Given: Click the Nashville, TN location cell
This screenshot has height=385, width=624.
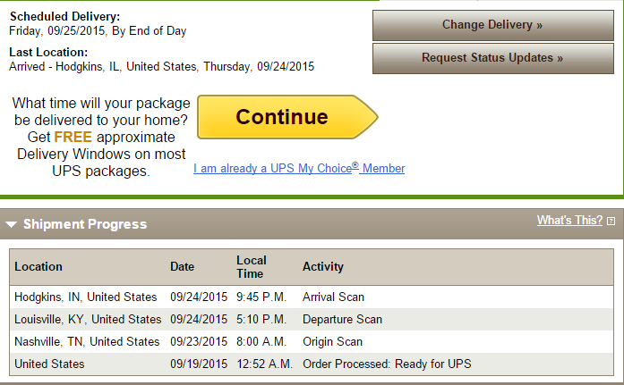Looking at the screenshot, I should [88, 341].
